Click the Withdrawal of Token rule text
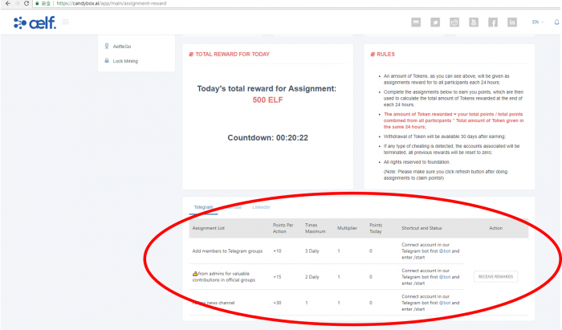This screenshot has height=330, width=562. point(445,136)
